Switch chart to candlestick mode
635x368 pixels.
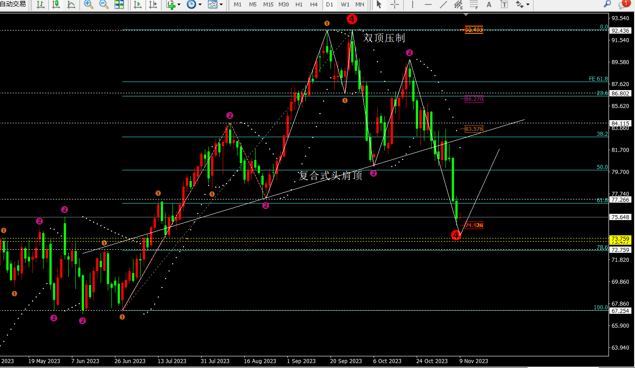pos(56,4)
